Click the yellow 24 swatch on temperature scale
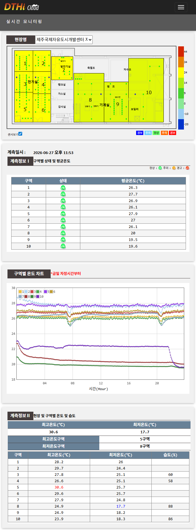Image resolution: width=196 pixels, height=530 pixels. pyautogui.click(x=181, y=72)
